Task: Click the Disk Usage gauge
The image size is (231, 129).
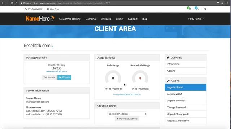Action: [x=113, y=77]
